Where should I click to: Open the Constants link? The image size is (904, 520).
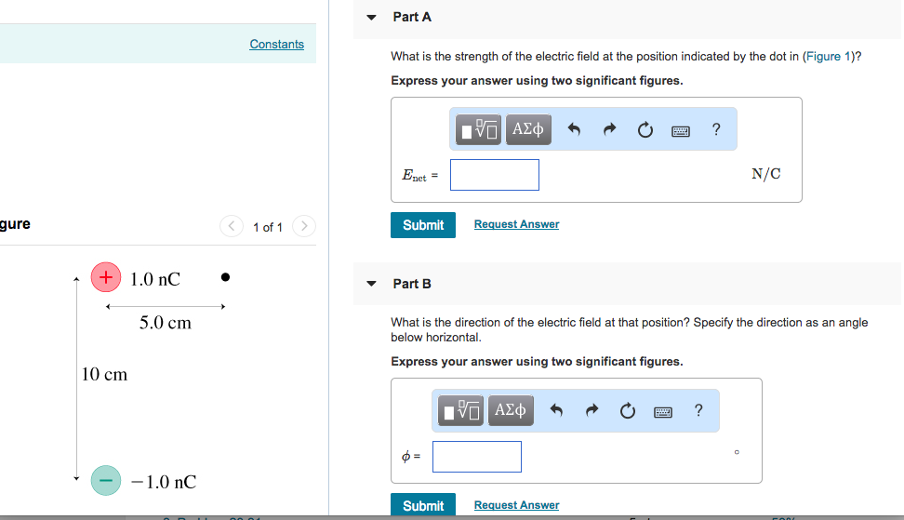276,44
